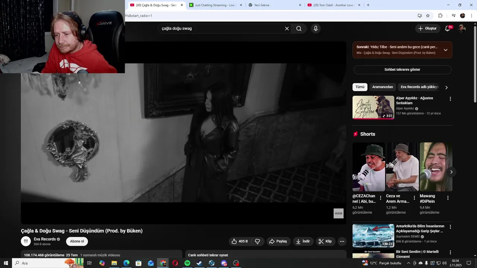The image size is (477, 268).
Task: Open options for Ceza ve Arem short
Action: click(x=414, y=198)
